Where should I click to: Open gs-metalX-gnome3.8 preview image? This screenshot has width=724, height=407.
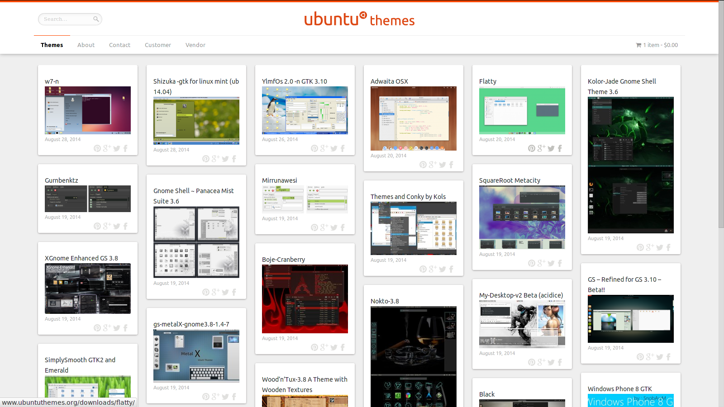click(x=196, y=356)
